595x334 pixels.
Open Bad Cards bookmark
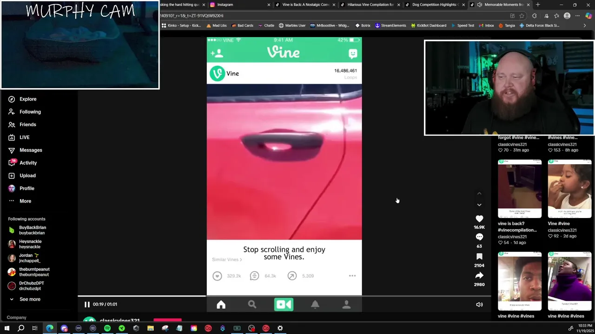(x=242, y=26)
